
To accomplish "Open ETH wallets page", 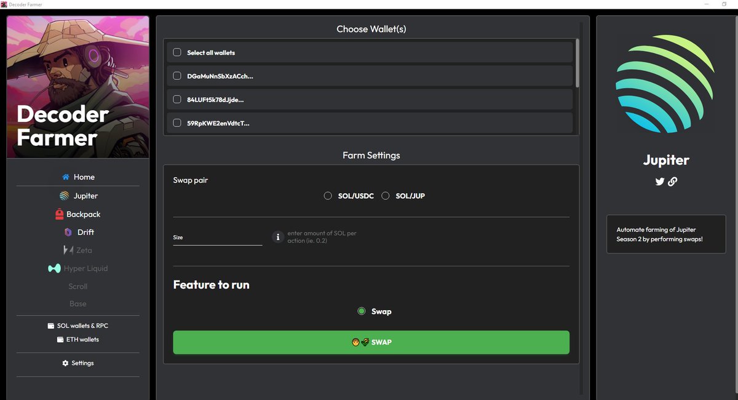I will click(78, 340).
